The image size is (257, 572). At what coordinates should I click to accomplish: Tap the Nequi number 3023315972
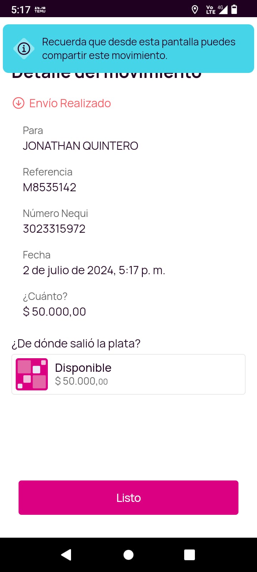coord(54,229)
